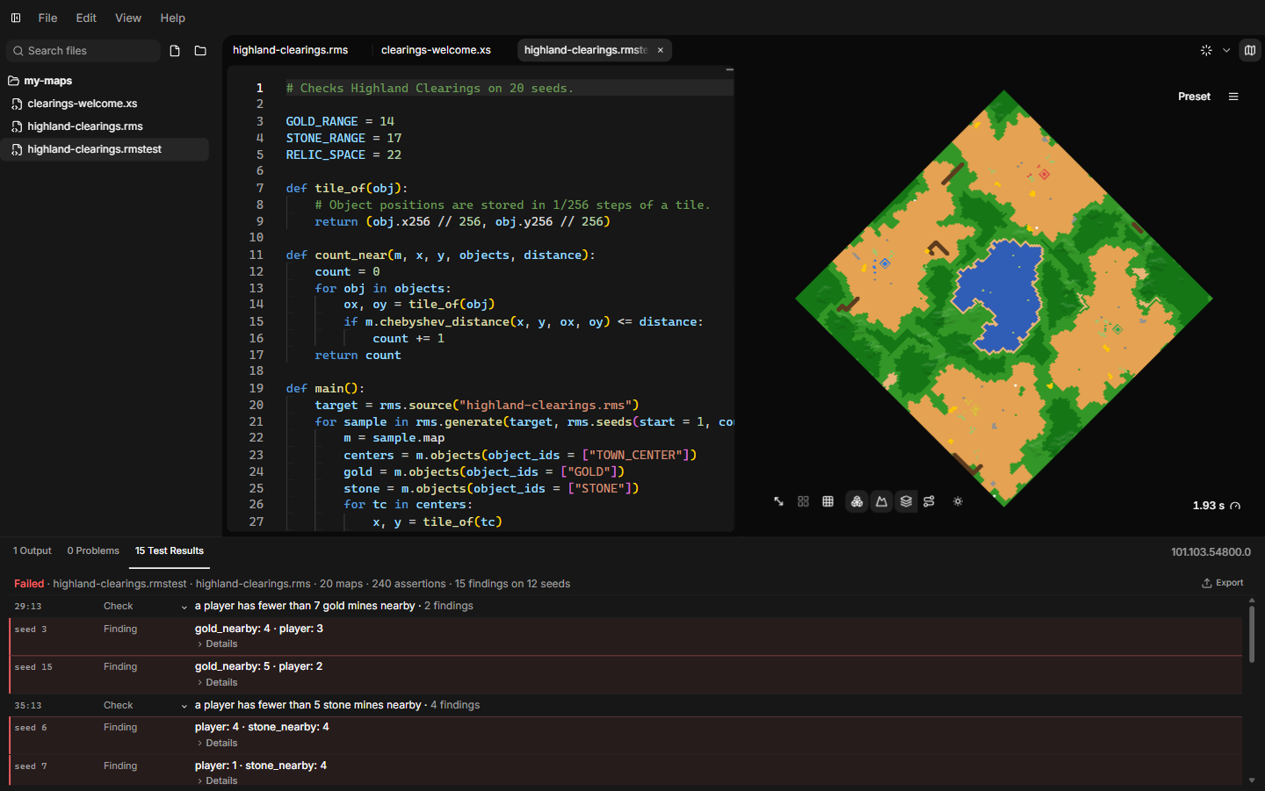Viewport: 1265px width, 791px height.
Task: Click in the Search files field
Action: pyautogui.click(x=83, y=51)
